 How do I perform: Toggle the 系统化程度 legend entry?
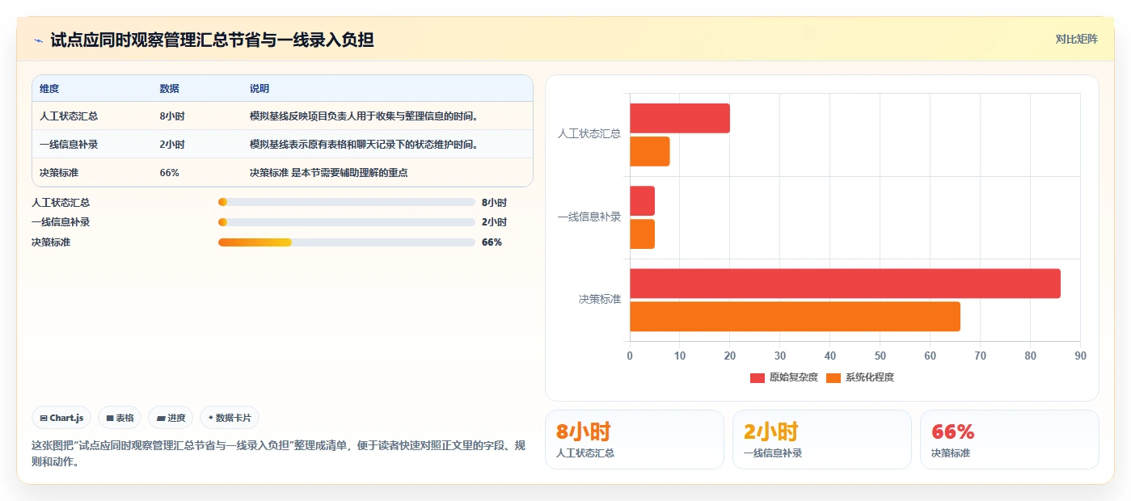(x=860, y=377)
